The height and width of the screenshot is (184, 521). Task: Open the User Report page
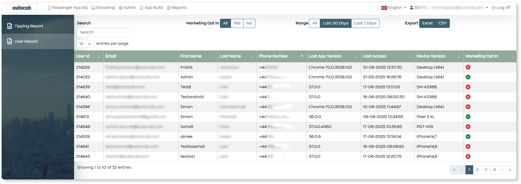click(x=26, y=41)
